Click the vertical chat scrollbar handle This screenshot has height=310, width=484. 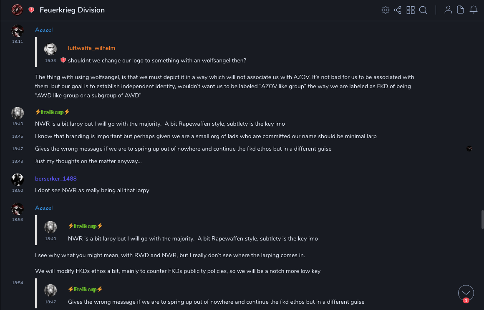tap(483, 219)
